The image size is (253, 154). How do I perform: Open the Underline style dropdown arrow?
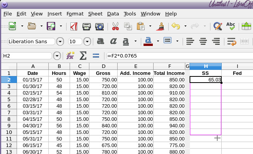[x=135, y=41]
